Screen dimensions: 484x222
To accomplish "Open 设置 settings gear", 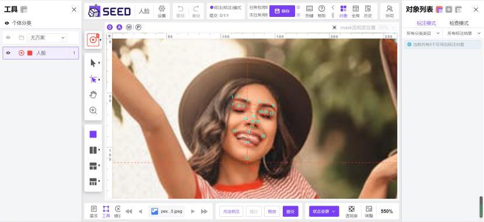I will tap(162, 12).
